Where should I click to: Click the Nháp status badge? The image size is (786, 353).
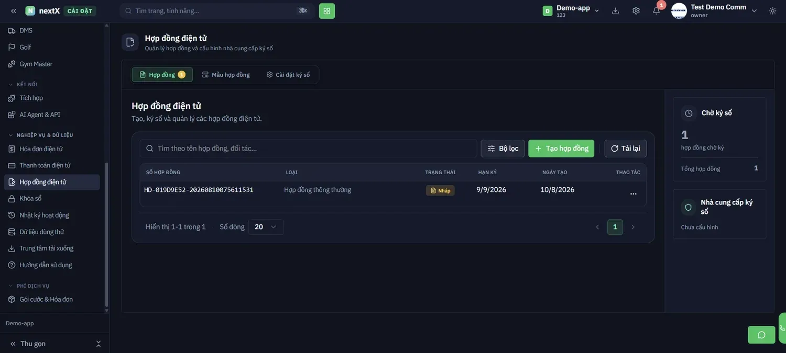click(x=440, y=190)
